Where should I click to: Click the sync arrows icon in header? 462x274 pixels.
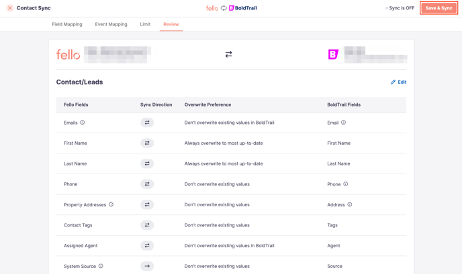coord(224,8)
